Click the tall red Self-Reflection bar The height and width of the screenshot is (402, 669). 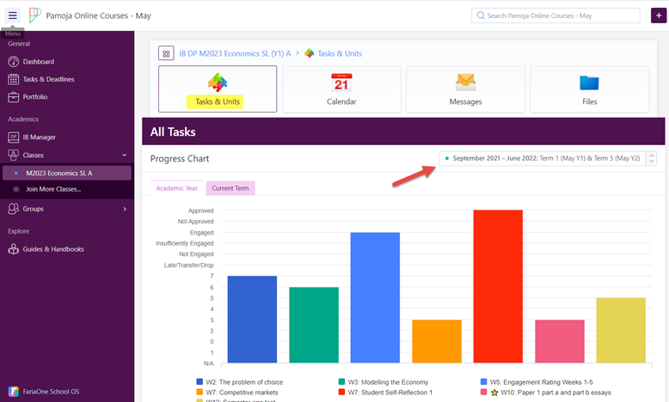498,287
